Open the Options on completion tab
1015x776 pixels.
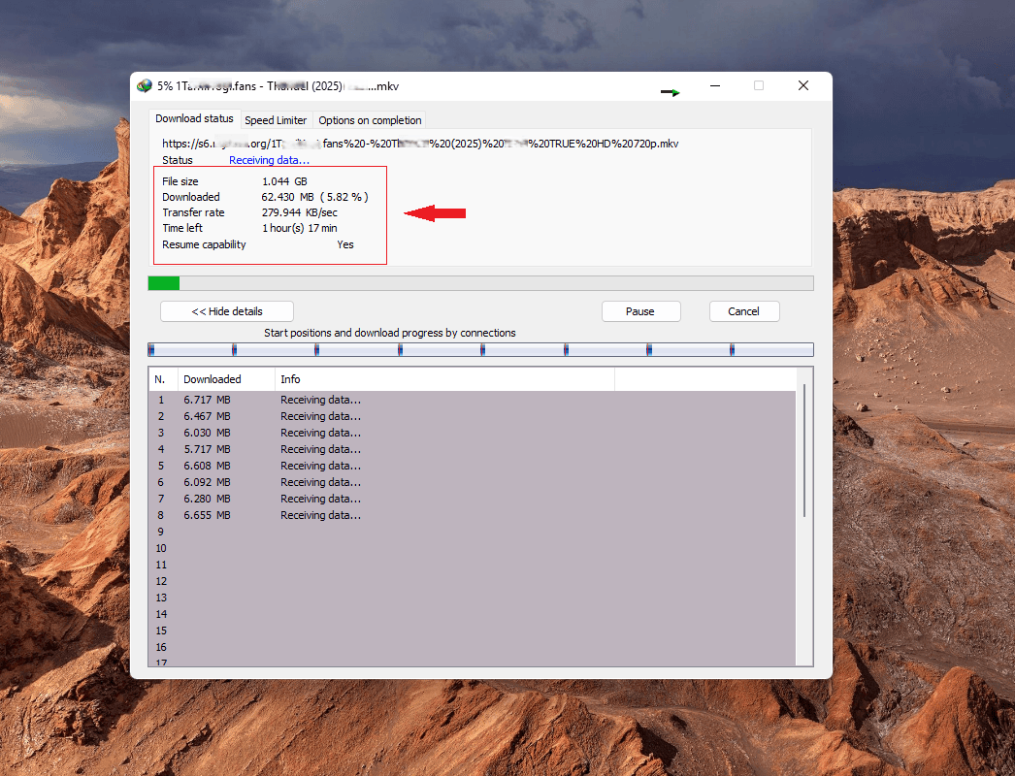coord(369,119)
